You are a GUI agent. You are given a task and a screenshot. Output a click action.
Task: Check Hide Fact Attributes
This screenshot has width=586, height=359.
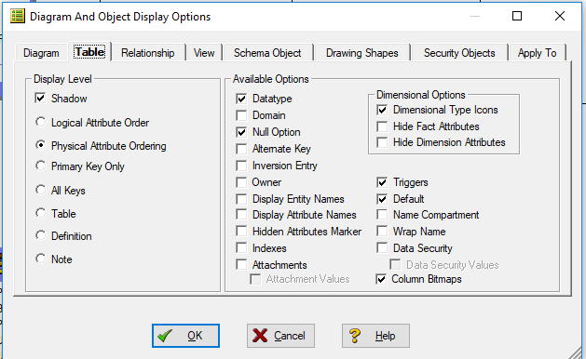coord(382,126)
